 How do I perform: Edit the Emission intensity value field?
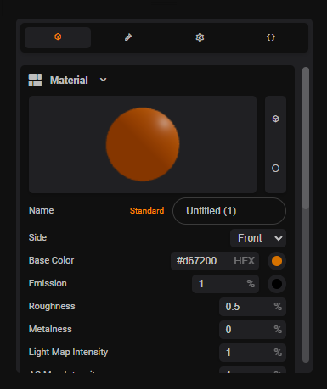tap(225, 284)
